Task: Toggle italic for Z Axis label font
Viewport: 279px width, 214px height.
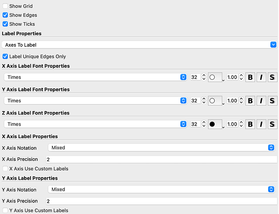Action: (261, 124)
